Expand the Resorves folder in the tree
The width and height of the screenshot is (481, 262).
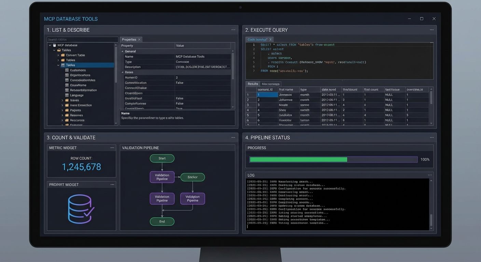63,115
